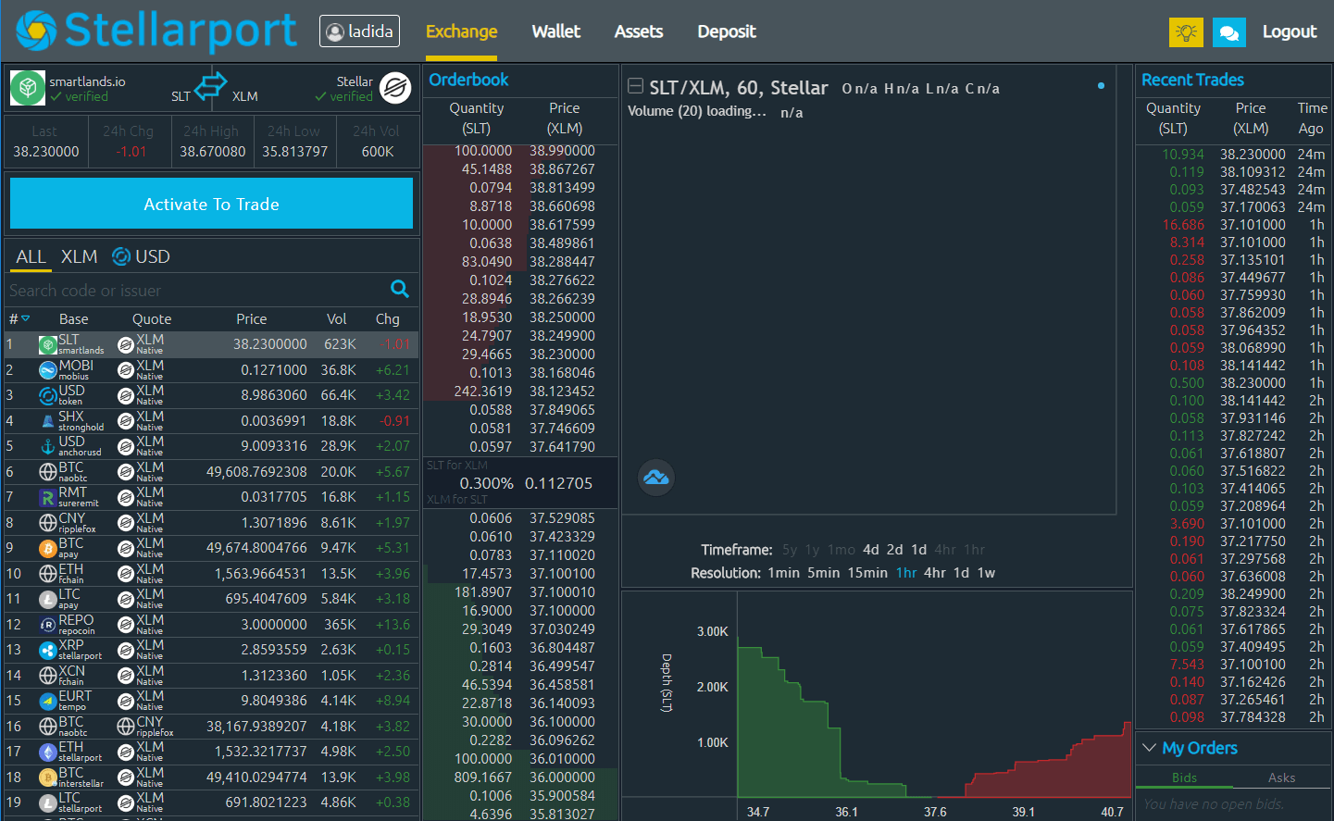Select the USD market filter

pyautogui.click(x=142, y=256)
